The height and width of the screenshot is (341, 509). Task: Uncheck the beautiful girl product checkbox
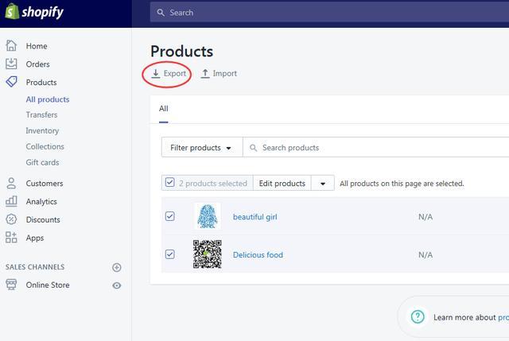pos(169,216)
